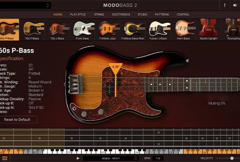
Task: Click the MODOBASS 2 title logo
Action: click(x=120, y=5)
